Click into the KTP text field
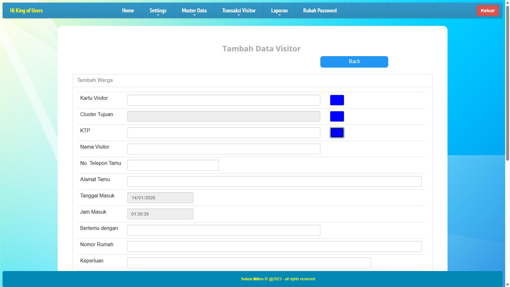 (223, 133)
